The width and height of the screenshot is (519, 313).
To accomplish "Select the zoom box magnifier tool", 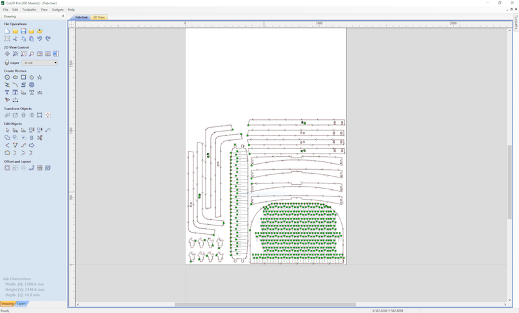I will pos(15,54).
